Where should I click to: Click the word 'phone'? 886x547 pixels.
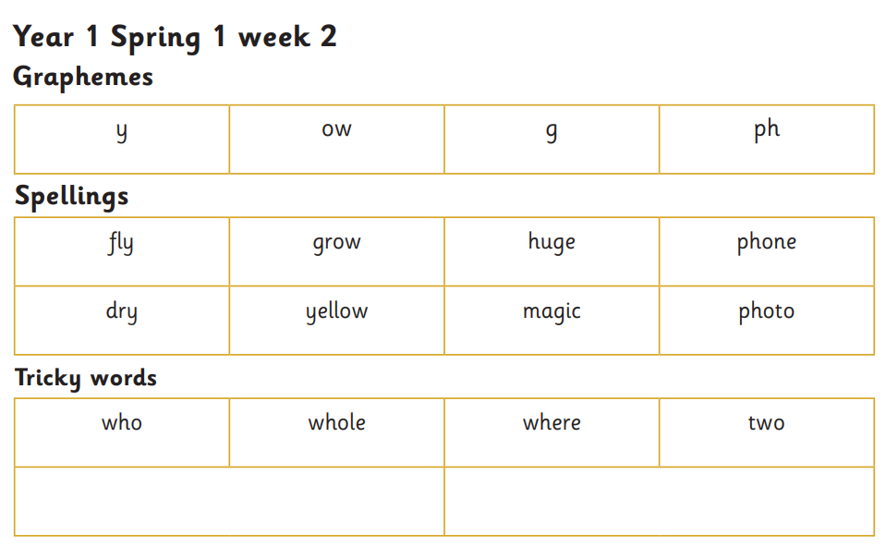766,243
